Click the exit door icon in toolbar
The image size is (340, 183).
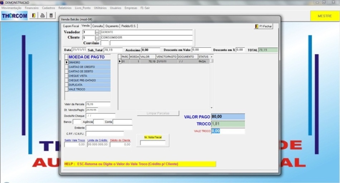[x=34, y=16]
